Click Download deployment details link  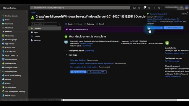89,51
